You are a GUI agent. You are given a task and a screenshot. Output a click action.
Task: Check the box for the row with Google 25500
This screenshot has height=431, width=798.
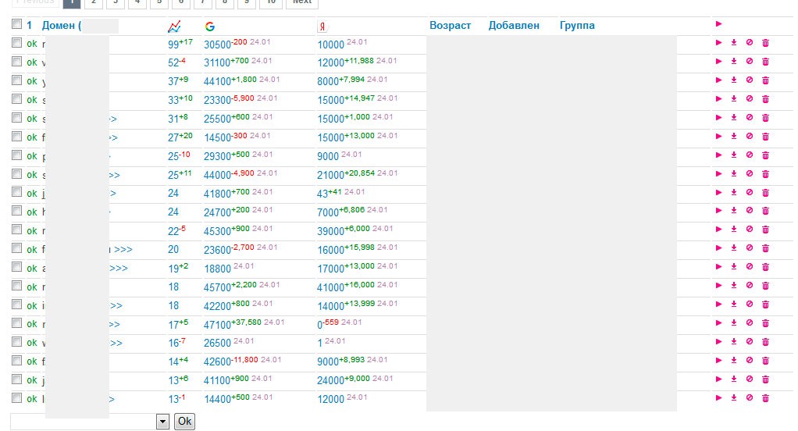click(x=17, y=118)
